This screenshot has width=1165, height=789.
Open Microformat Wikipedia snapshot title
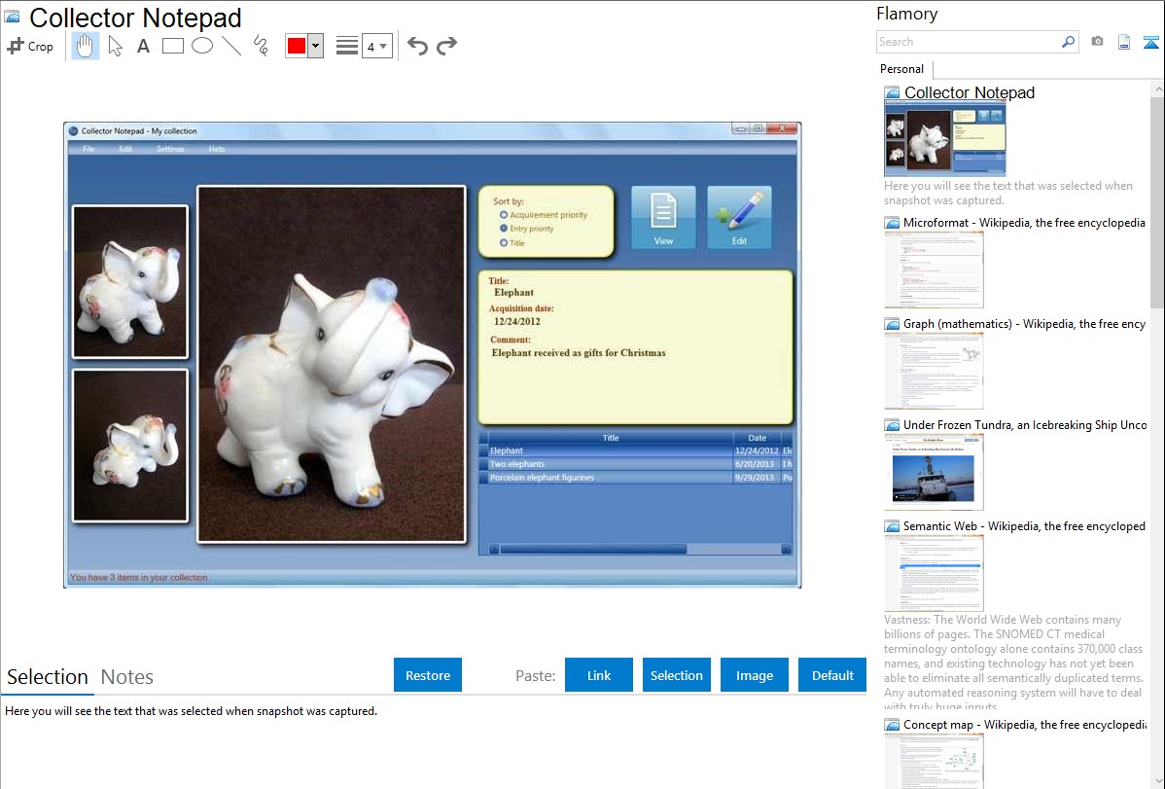click(1024, 223)
